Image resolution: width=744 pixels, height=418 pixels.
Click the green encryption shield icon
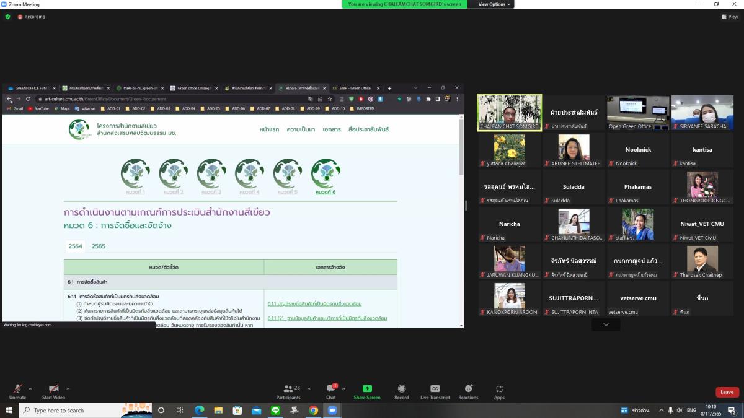pos(8,17)
